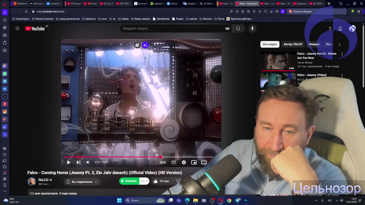The width and height of the screenshot is (365, 205).
Task: Open FALCO channel avatar
Action: click(x=32, y=181)
